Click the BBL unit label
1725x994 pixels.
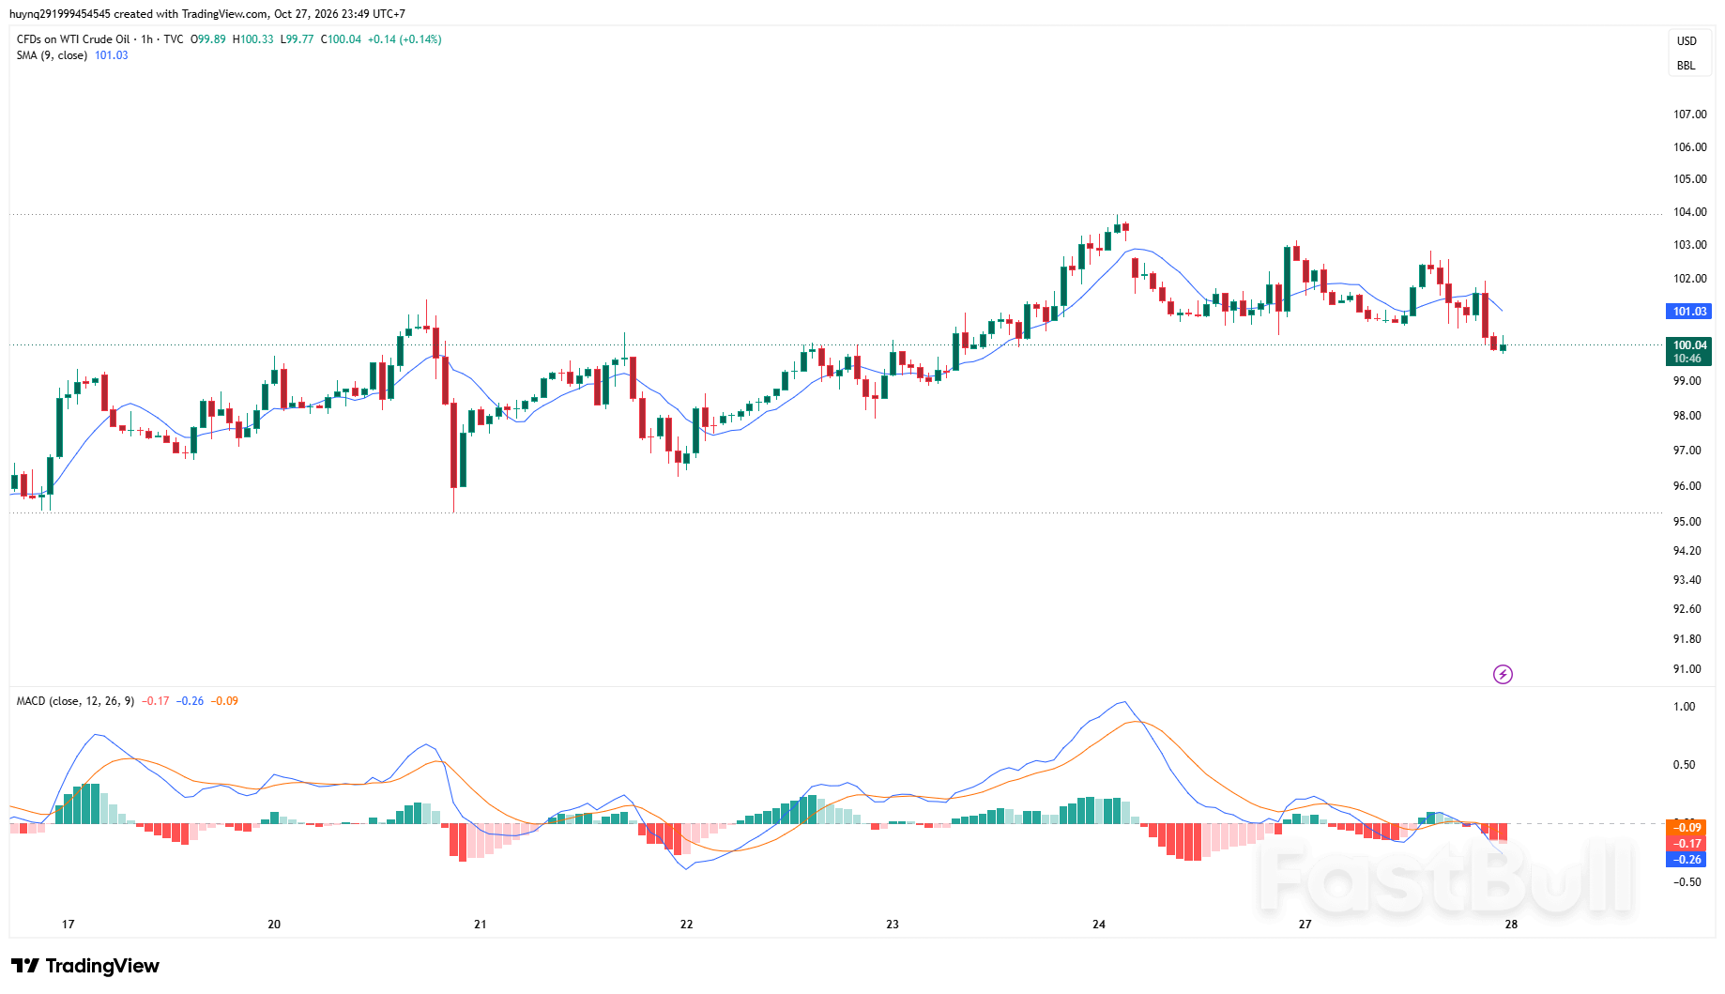point(1686,66)
